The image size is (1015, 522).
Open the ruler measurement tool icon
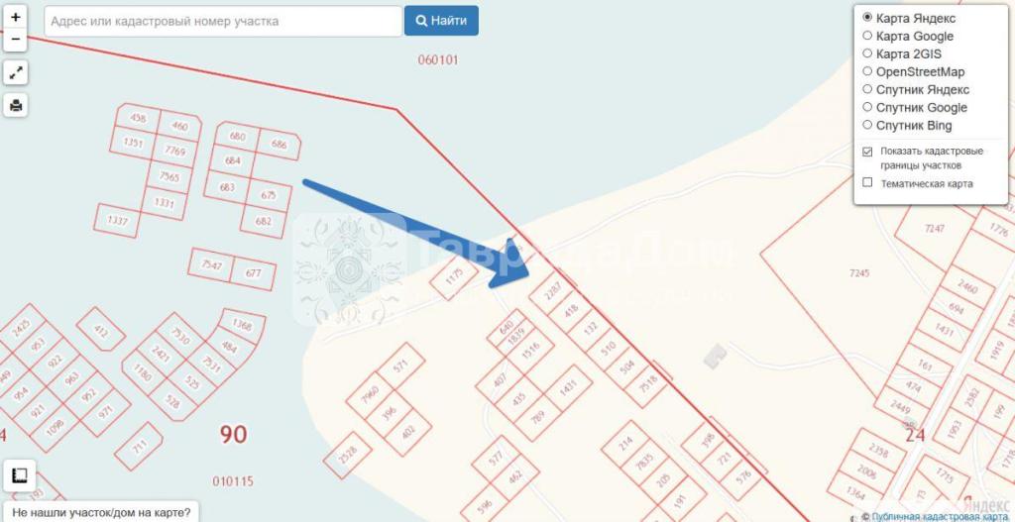(20, 475)
